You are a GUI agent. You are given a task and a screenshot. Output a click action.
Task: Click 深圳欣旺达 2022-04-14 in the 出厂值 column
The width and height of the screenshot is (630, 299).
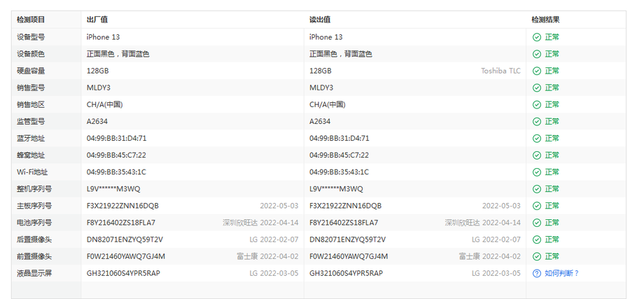click(x=261, y=223)
